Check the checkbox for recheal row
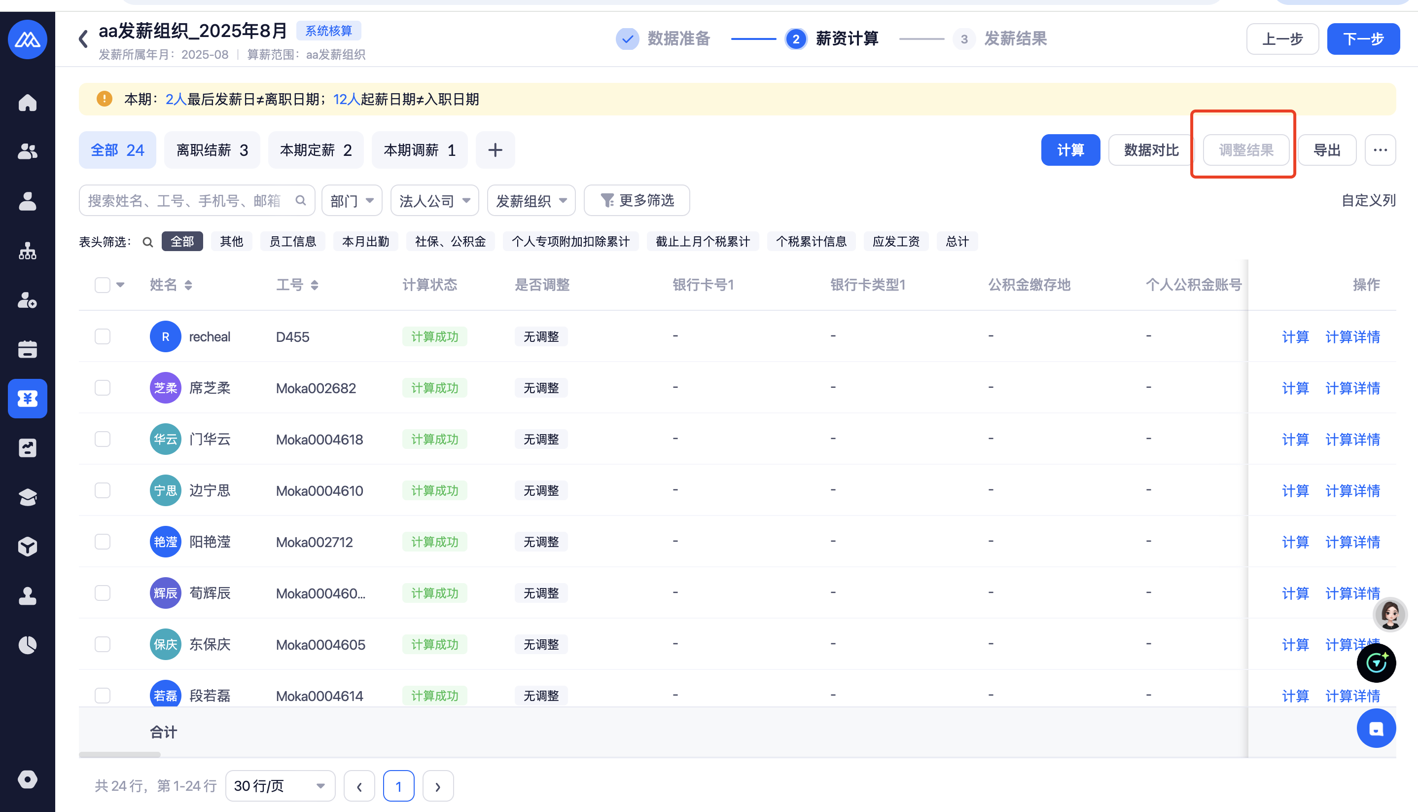This screenshot has height=812, width=1418. pyautogui.click(x=103, y=337)
